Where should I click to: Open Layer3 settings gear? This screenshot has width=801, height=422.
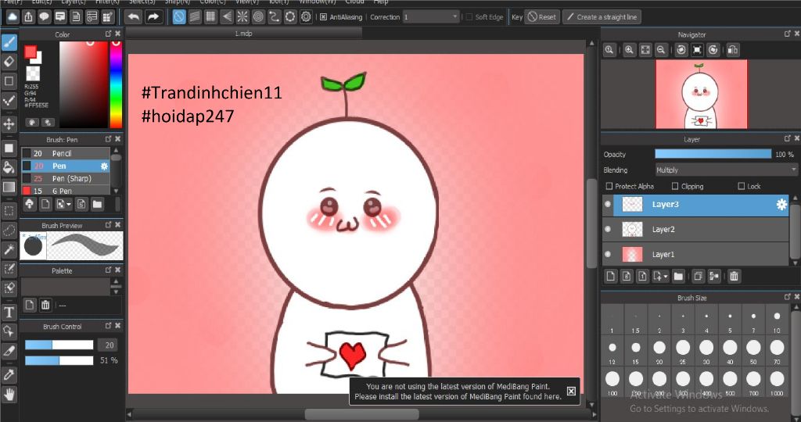(x=781, y=204)
